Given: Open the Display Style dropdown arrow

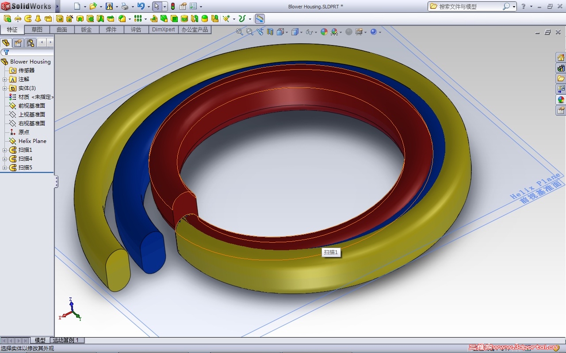Looking at the screenshot, I should tap(302, 32).
